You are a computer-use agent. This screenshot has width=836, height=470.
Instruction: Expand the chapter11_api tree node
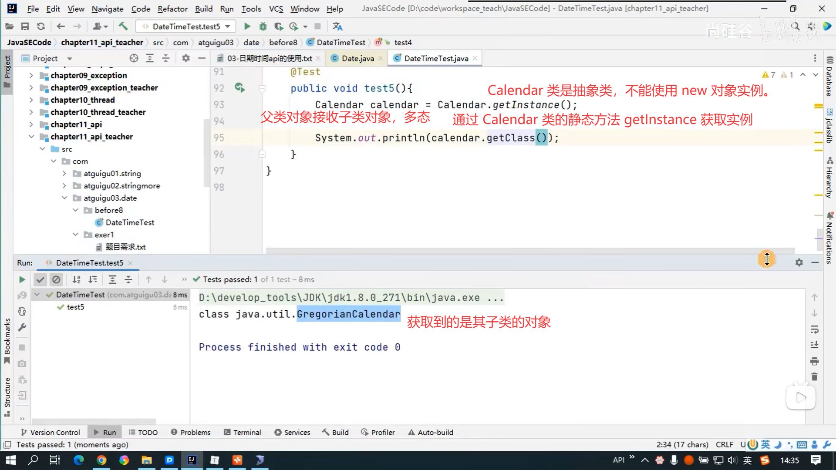tap(31, 124)
